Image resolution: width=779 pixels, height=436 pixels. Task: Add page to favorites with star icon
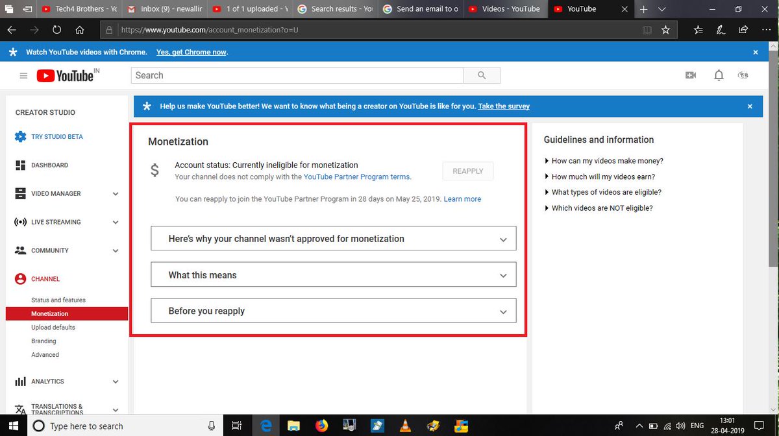[665, 30]
